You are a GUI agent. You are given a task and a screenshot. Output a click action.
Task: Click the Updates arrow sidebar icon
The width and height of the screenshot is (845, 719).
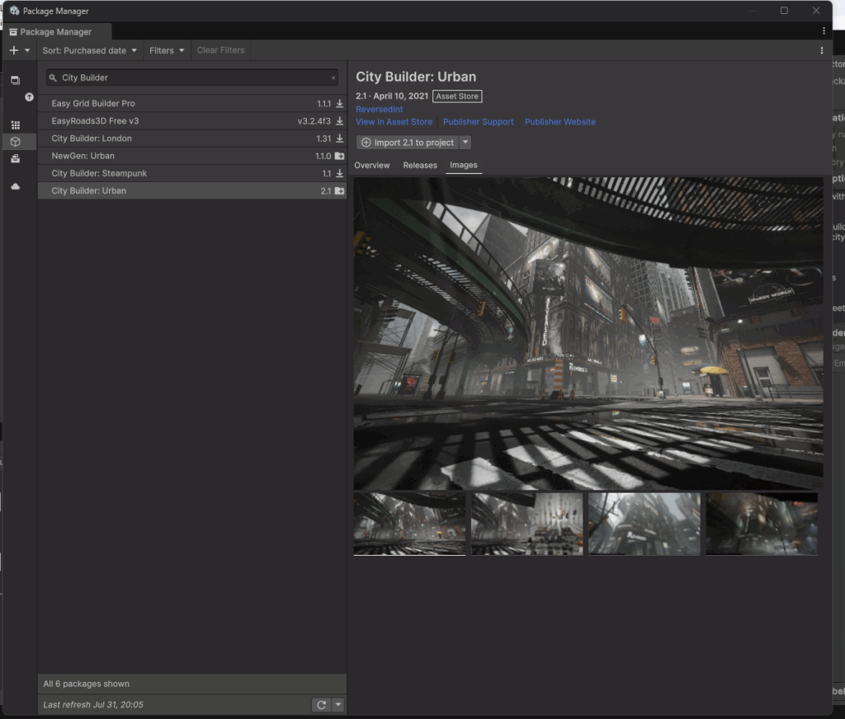pos(29,96)
